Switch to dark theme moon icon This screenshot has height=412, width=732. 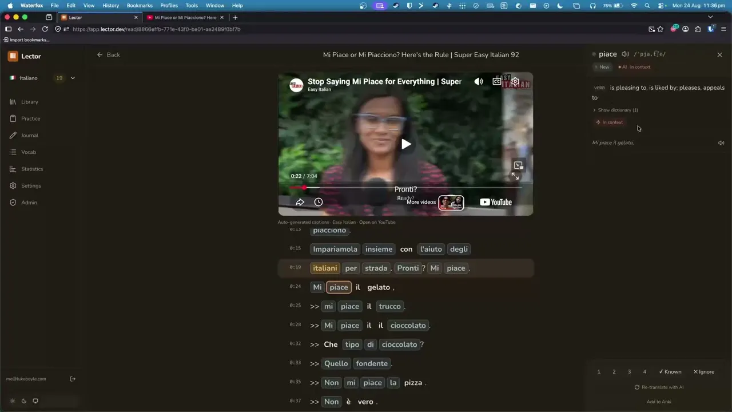click(24, 401)
